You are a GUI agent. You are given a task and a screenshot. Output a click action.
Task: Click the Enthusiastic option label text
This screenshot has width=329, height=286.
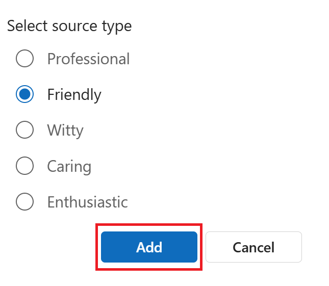pos(87,202)
